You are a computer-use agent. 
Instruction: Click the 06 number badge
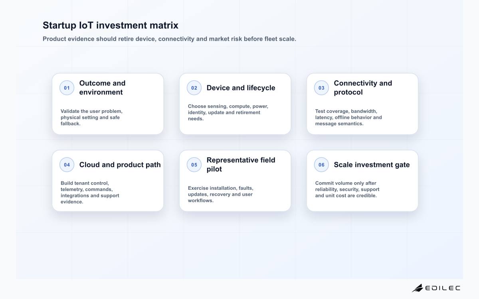tap(321, 165)
